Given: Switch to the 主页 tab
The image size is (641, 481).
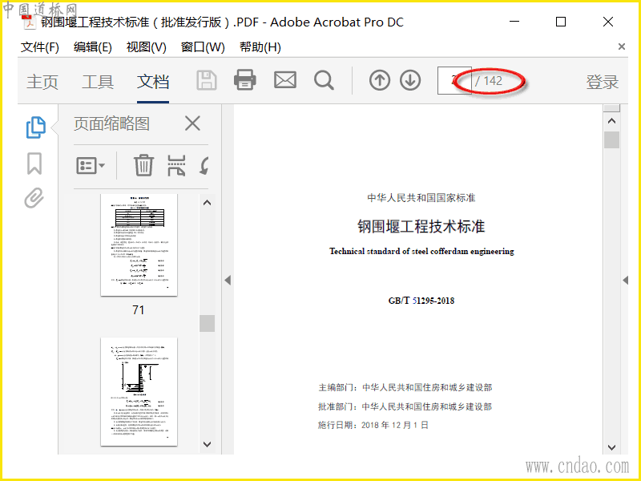Looking at the screenshot, I should [x=42, y=82].
